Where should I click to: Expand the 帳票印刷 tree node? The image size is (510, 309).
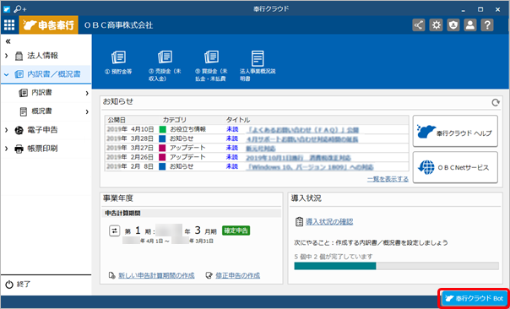(x=7, y=149)
